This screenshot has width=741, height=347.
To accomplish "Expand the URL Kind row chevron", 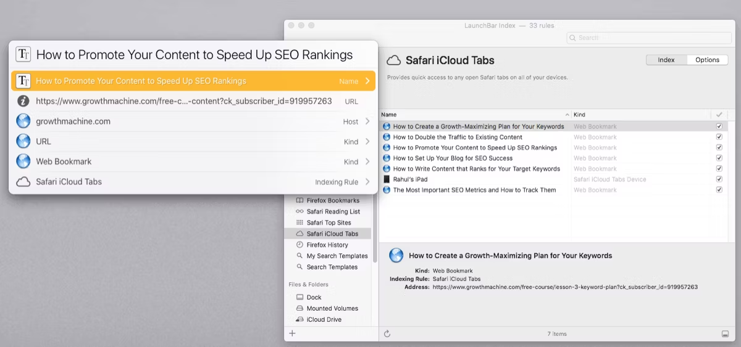I will click(367, 142).
